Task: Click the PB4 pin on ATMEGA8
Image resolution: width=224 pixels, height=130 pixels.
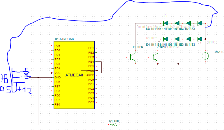Action: pos(91,61)
